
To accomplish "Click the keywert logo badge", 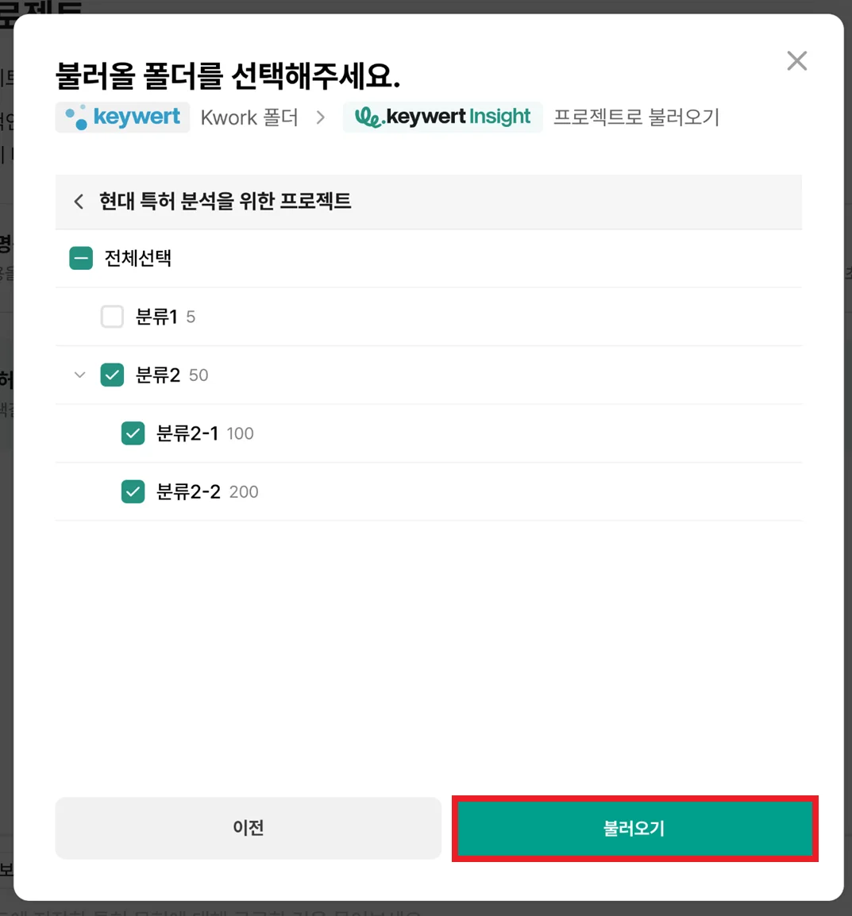I will point(122,117).
